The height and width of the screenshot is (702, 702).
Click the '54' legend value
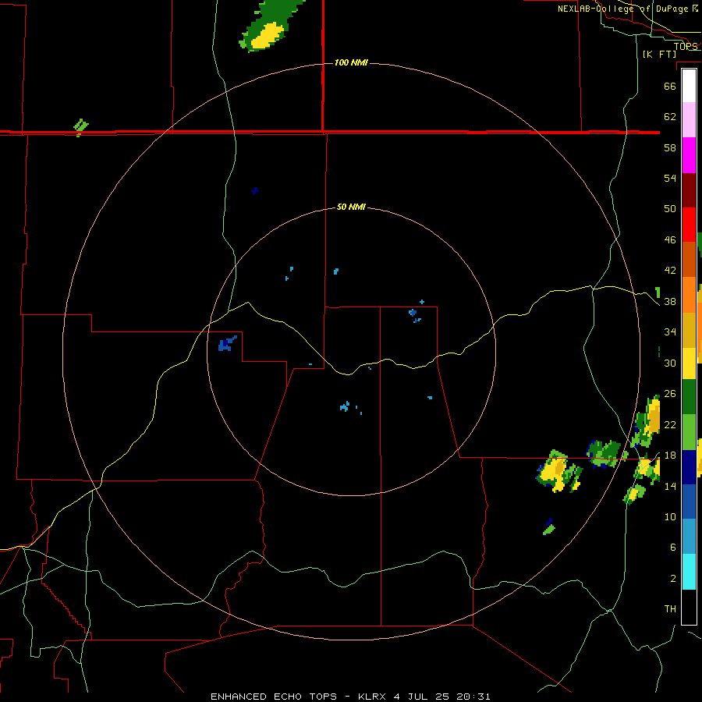670,178
